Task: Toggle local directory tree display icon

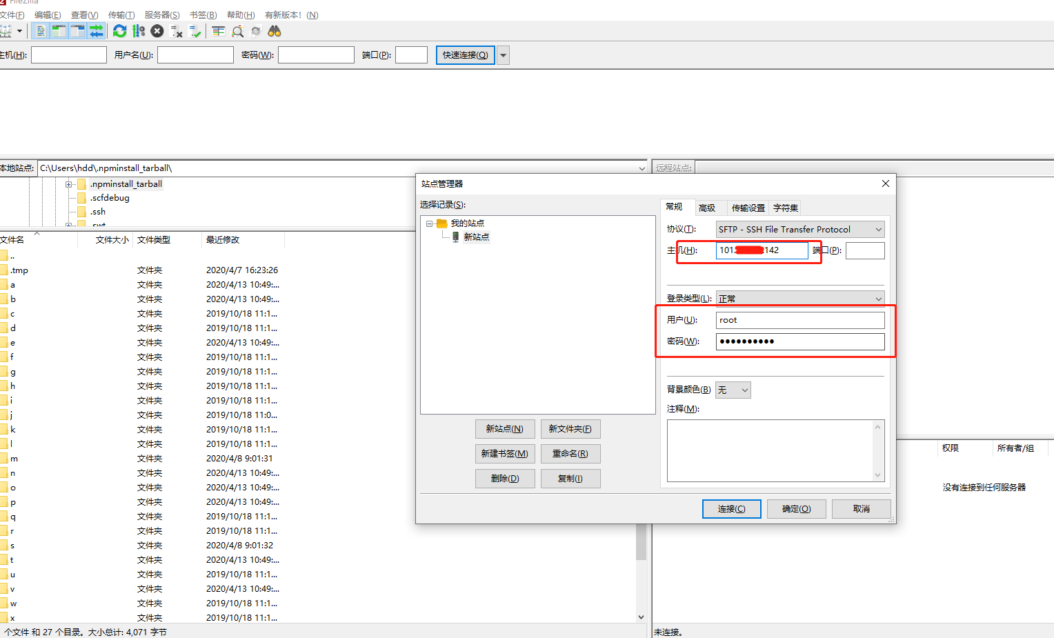Action: click(x=59, y=31)
